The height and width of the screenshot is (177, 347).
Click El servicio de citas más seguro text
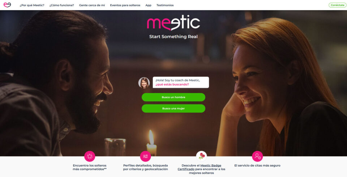257,165
